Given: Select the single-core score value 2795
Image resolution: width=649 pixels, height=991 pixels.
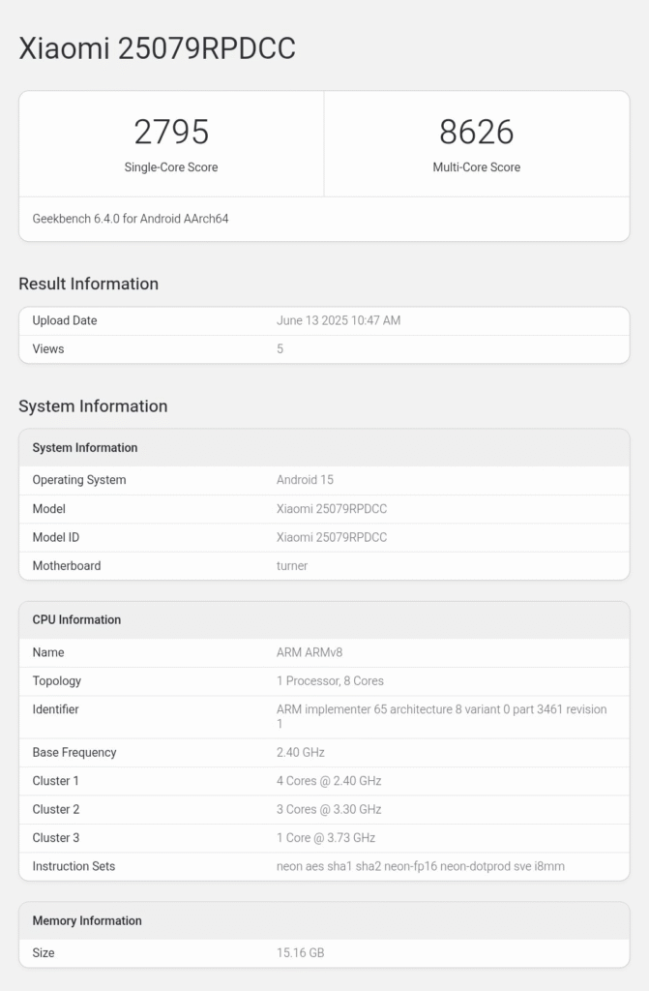Looking at the screenshot, I should 171,132.
